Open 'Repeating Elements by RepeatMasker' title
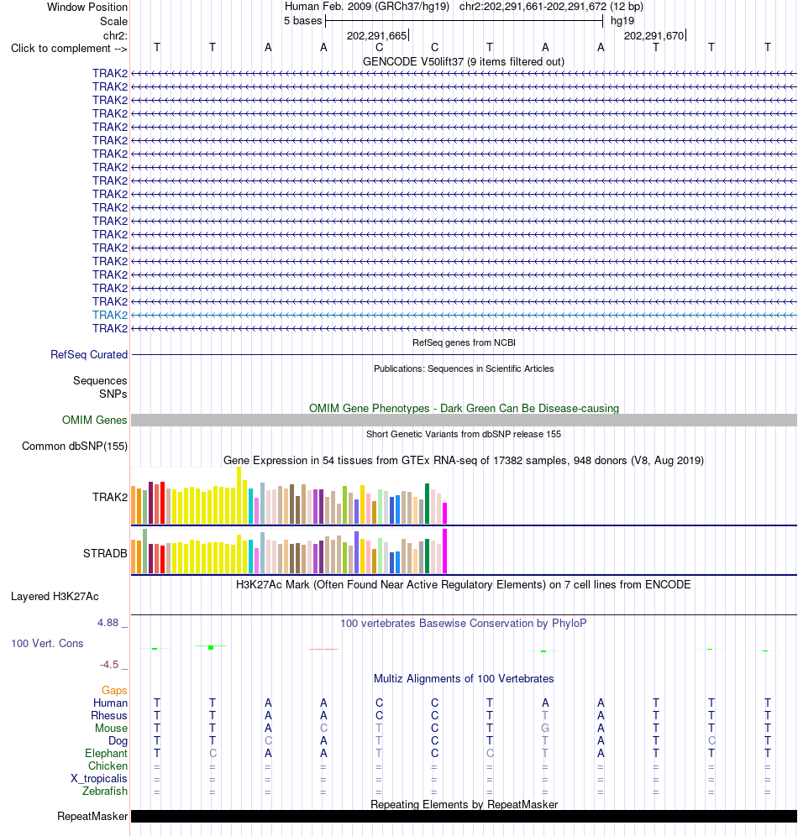 coord(464,805)
